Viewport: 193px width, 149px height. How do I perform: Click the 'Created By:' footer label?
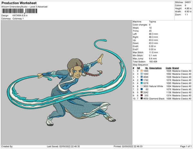point(7,146)
